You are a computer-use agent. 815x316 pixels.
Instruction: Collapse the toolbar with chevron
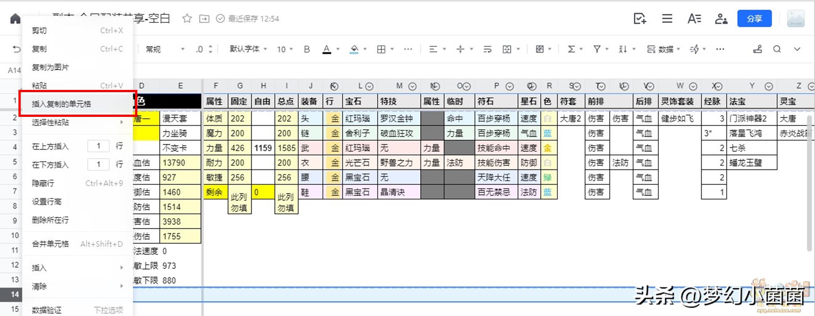click(x=797, y=49)
